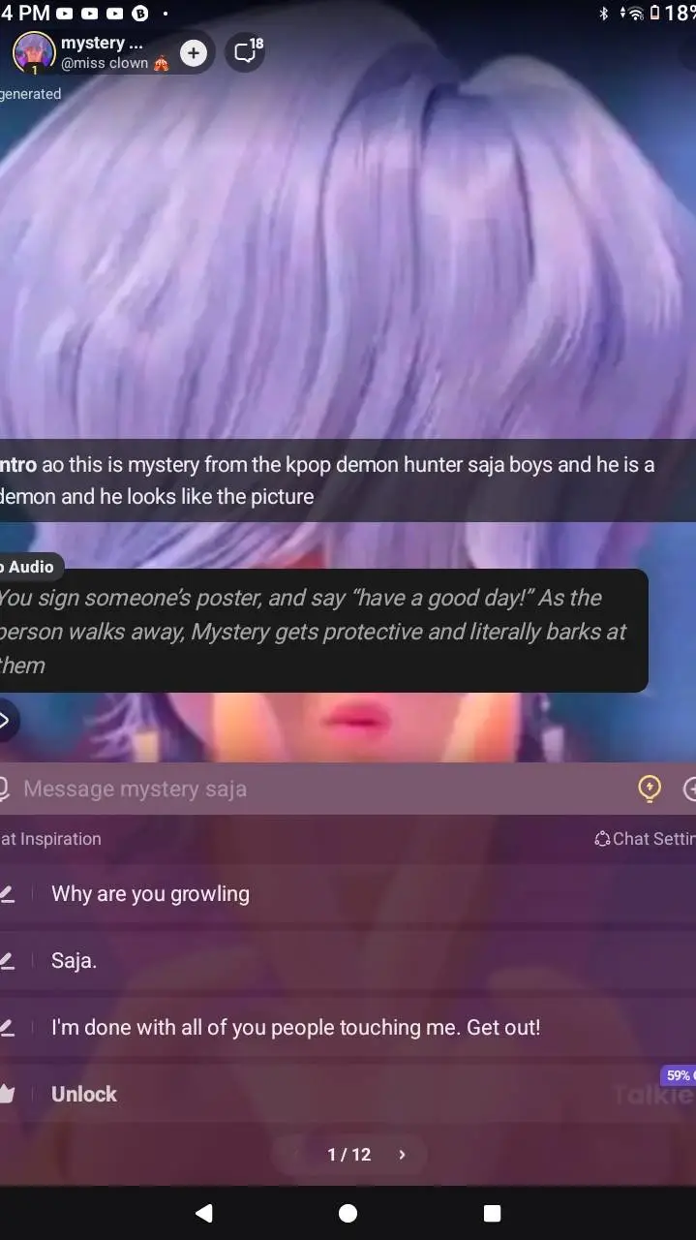This screenshot has width=696, height=1240.
Task: Tap the Audio label on the message
Action: pos(31,567)
